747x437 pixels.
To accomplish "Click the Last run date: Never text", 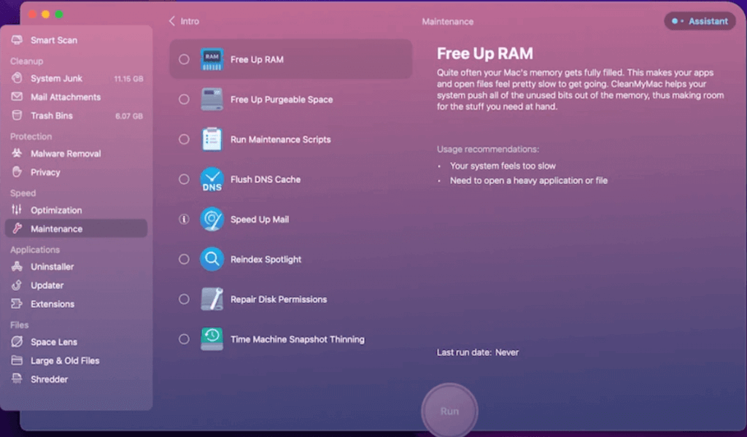I will point(478,352).
